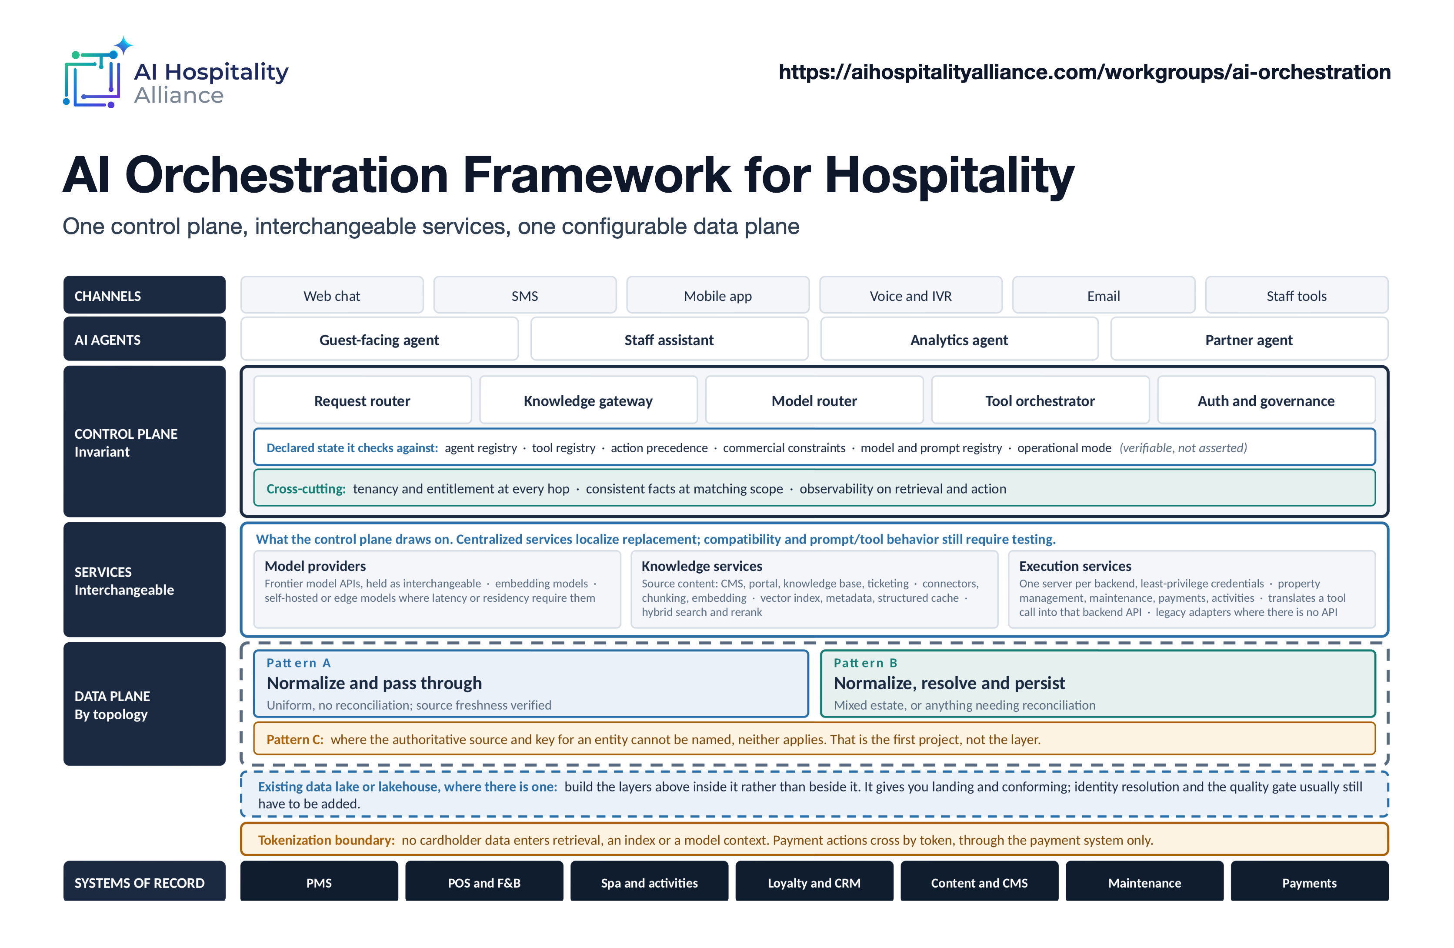Click the Voice and IVR box
This screenshot has height=948, width=1454.
(911, 296)
